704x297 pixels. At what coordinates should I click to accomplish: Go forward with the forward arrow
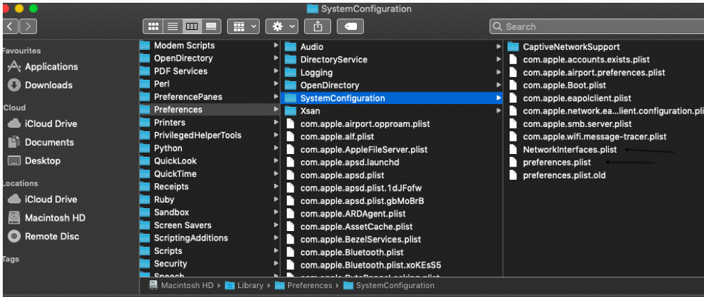28,26
